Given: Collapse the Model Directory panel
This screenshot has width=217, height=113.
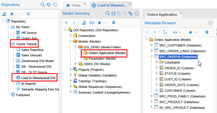Looking at the screenshot, I should (x=137, y=13).
